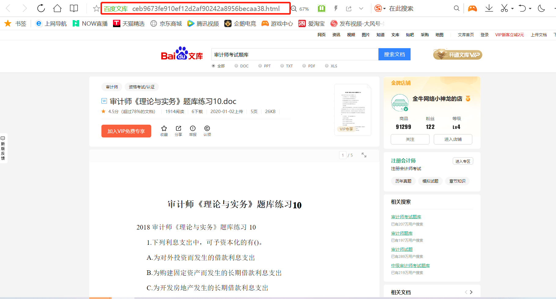Open the NOW直播 bookmark
556x299 pixels.
pos(90,23)
